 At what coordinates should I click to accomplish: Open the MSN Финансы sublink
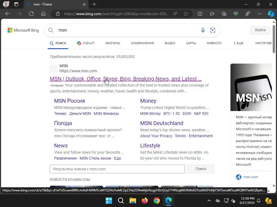point(106,113)
